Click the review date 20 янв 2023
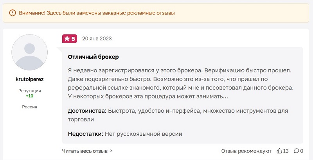The image size is (313, 160). click(97, 39)
